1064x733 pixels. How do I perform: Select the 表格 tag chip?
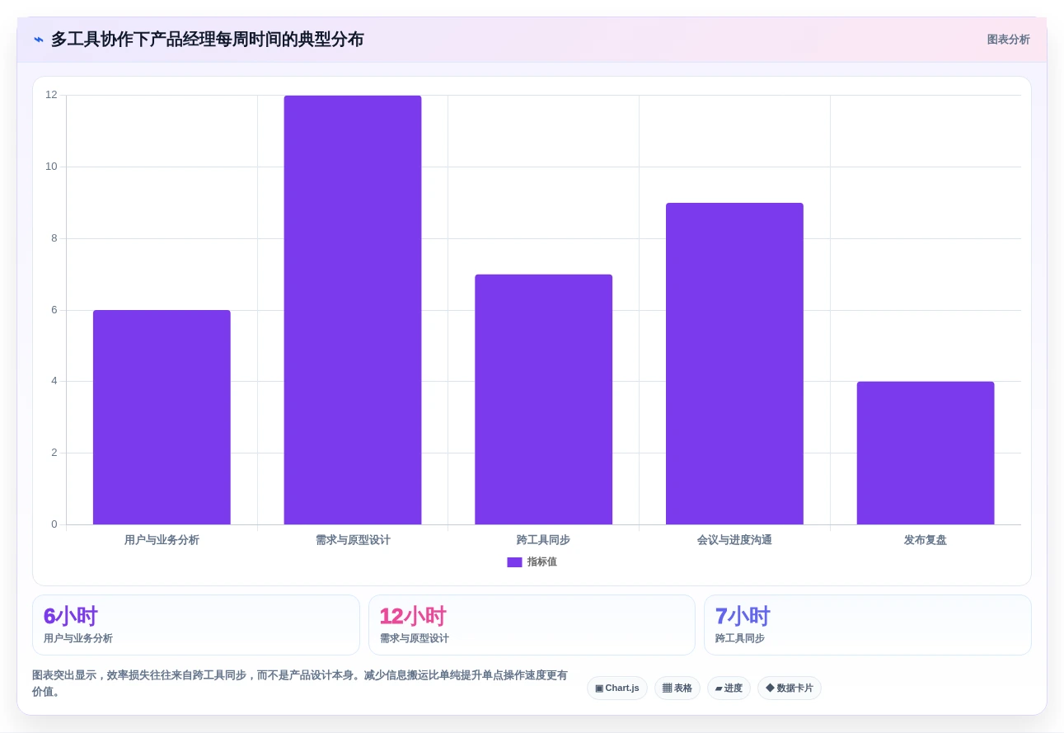click(x=677, y=688)
